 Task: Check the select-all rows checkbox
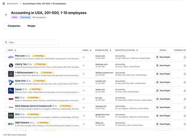(6, 50)
